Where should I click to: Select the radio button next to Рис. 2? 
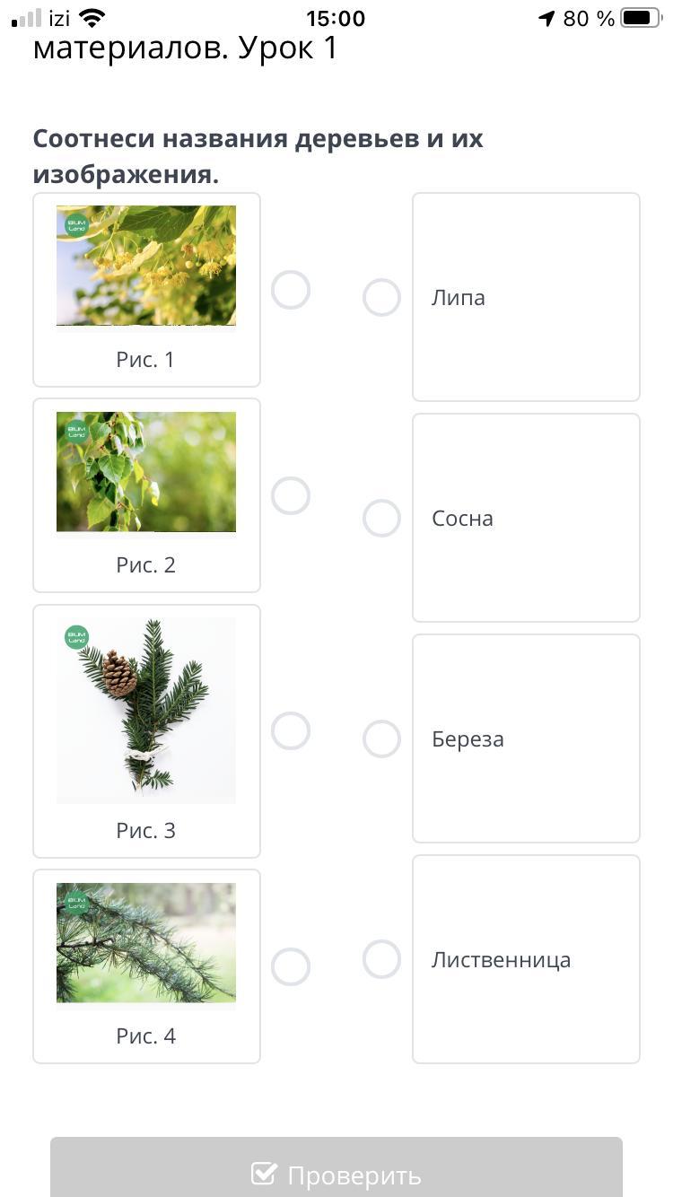point(291,495)
